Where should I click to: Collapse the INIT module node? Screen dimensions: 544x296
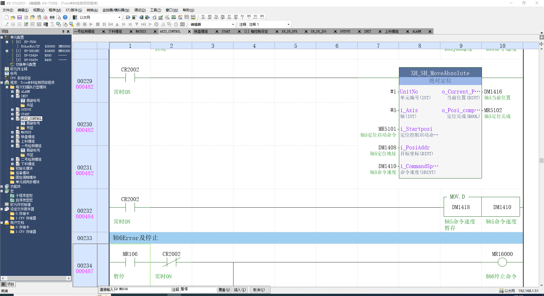tap(12, 96)
